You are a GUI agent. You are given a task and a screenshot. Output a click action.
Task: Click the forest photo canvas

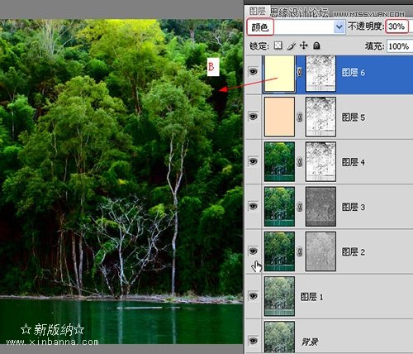(x=121, y=181)
